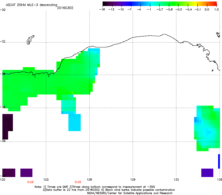
Task: Click the date label "20160302" under the title
Action: coord(65,8)
